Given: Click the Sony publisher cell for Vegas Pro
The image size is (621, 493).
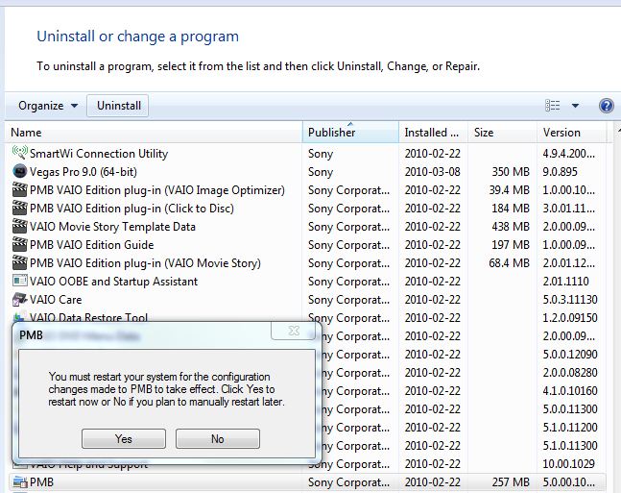Looking at the screenshot, I should coord(321,172).
